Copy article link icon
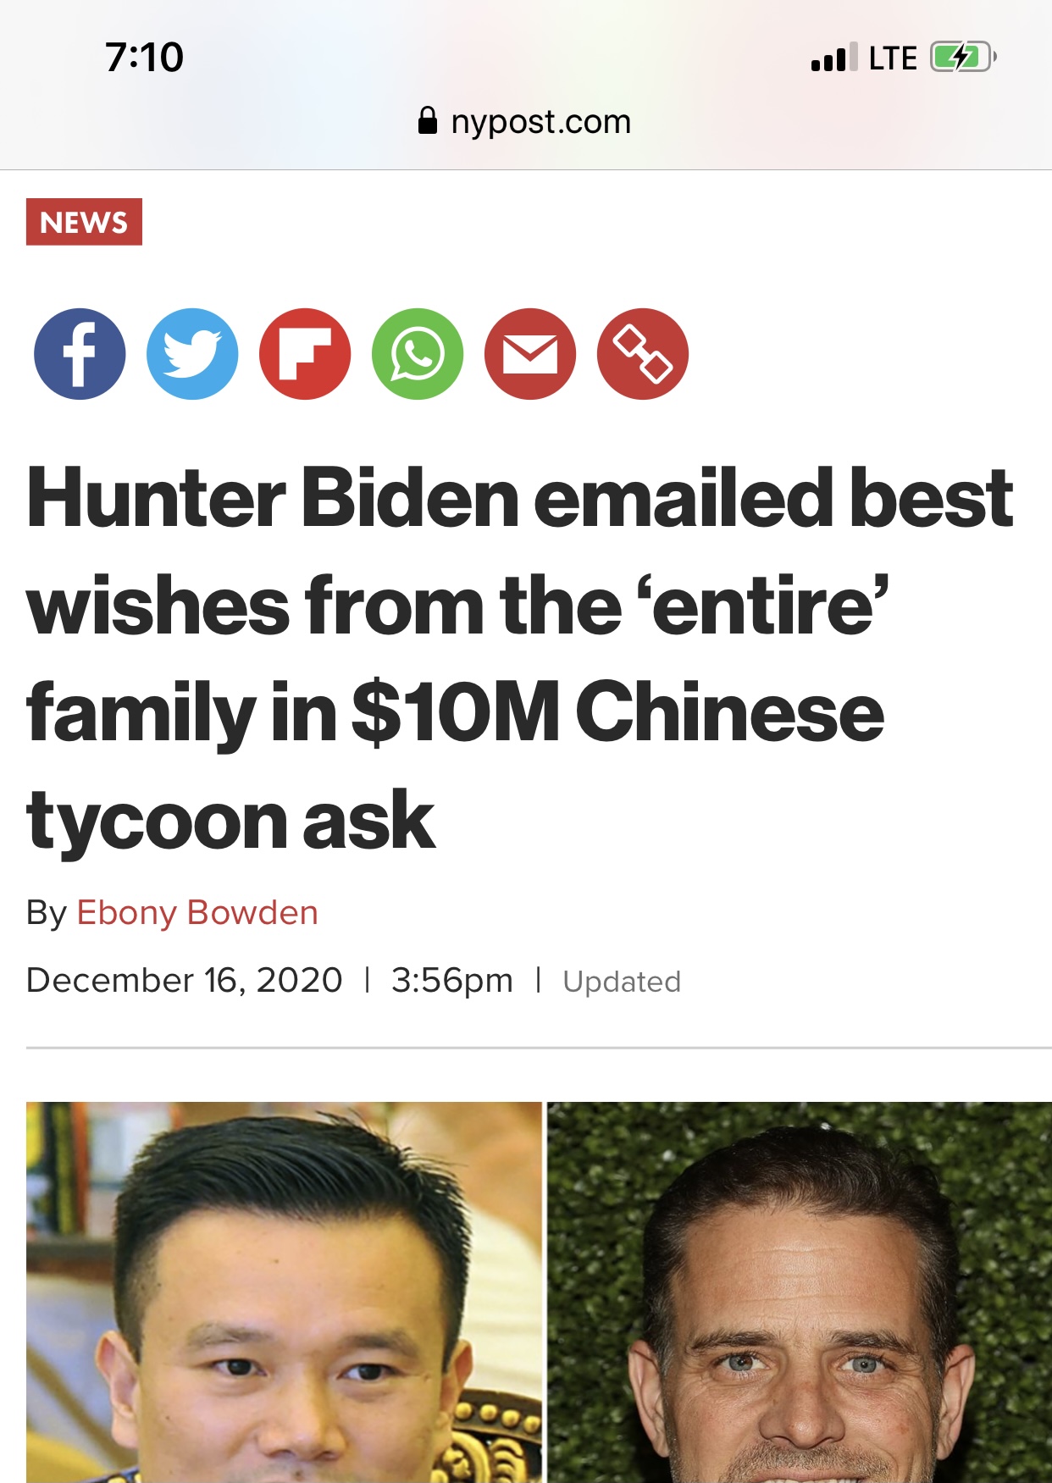 click(643, 354)
